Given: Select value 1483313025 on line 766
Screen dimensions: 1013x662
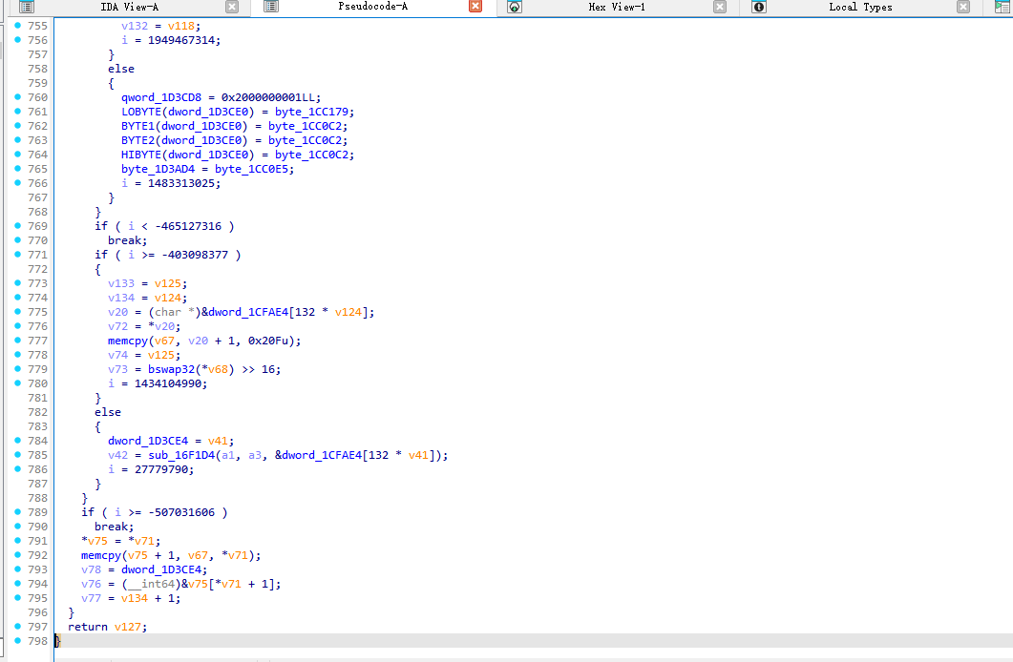Looking at the screenshot, I should [x=180, y=183].
